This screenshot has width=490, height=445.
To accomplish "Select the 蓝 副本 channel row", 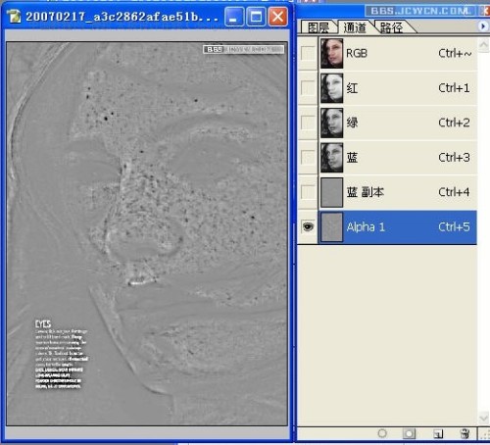I will (398, 192).
